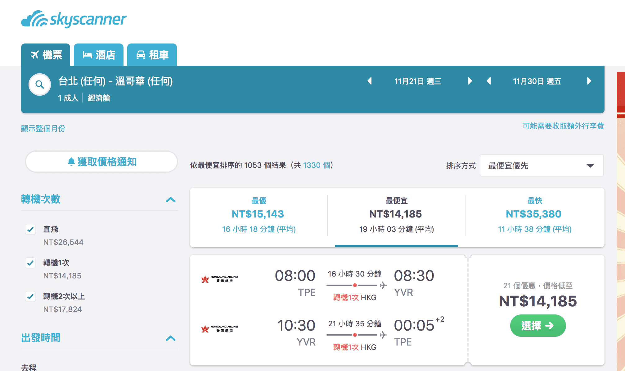The width and height of the screenshot is (625, 371).
Task: Click the 選擇 button for the NT$14,185 deal
Action: pyautogui.click(x=538, y=326)
